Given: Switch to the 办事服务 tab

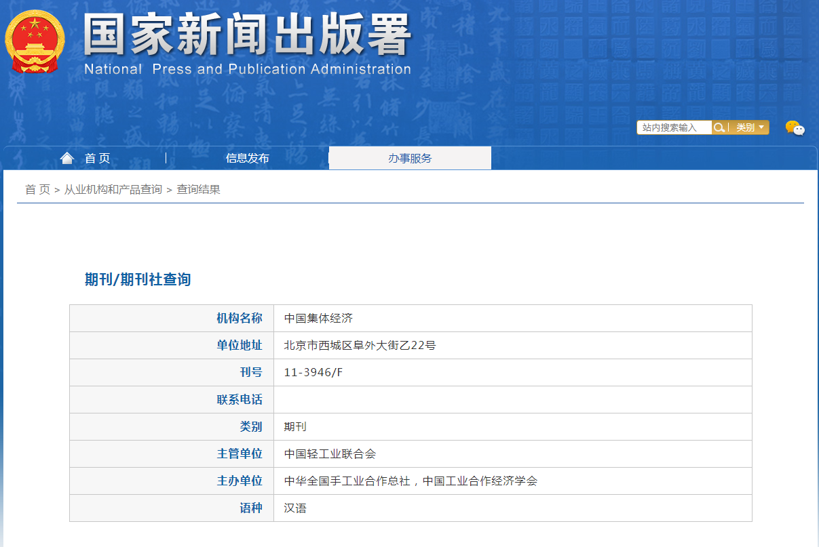Looking at the screenshot, I should point(410,159).
